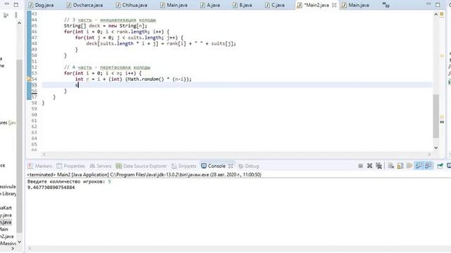Show the hidden editor tabs list

click(385, 5)
